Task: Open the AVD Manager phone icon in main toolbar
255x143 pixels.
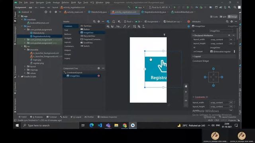Action: 225,7
